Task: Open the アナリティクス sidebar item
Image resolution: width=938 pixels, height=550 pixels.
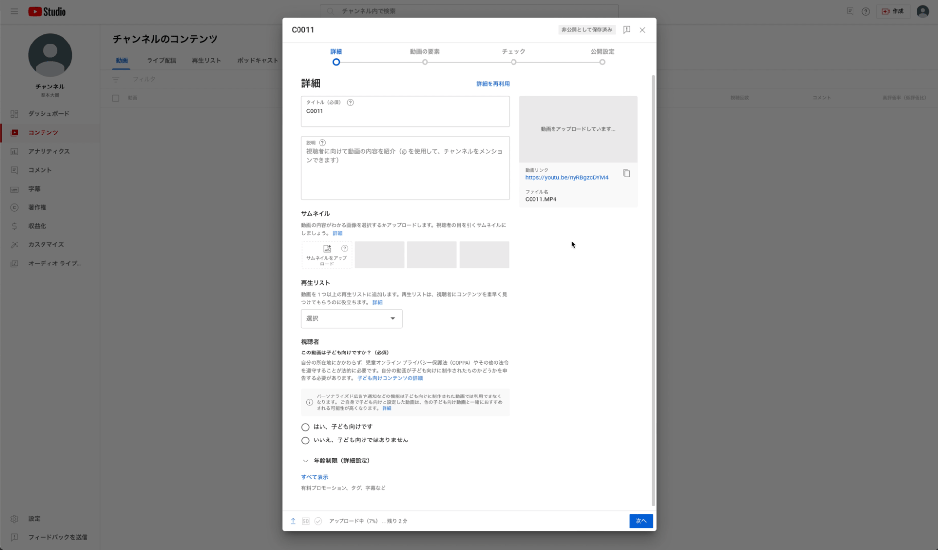Action: 49,151
